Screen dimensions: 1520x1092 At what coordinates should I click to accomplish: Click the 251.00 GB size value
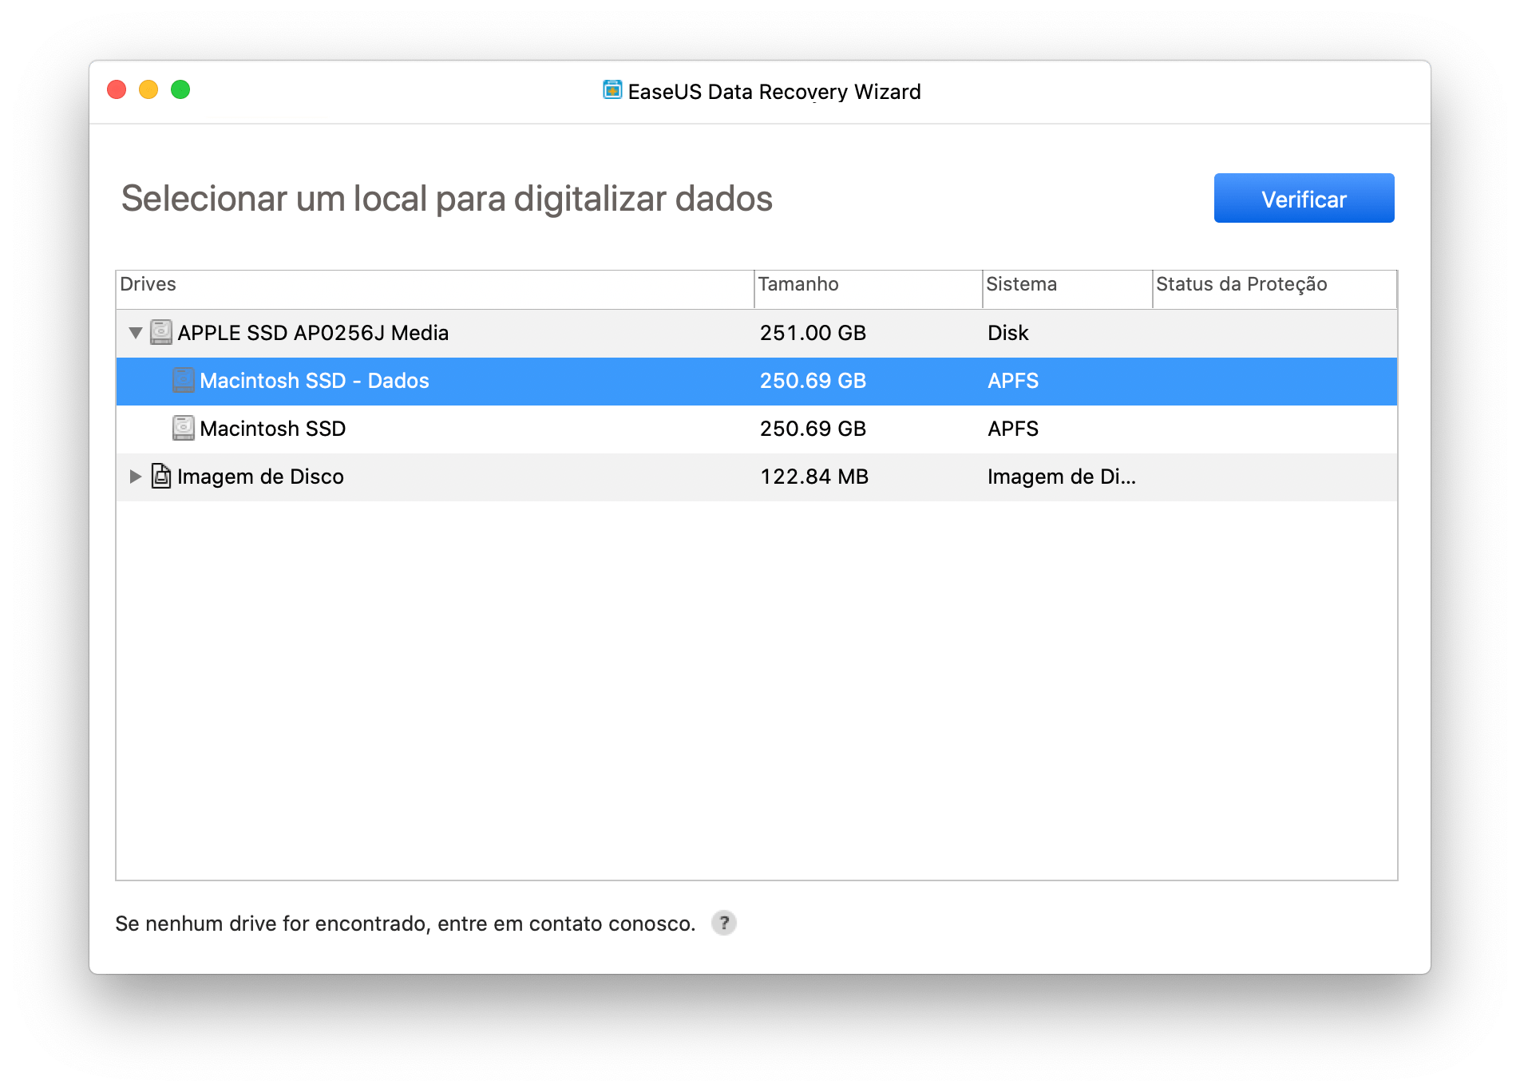[813, 333]
